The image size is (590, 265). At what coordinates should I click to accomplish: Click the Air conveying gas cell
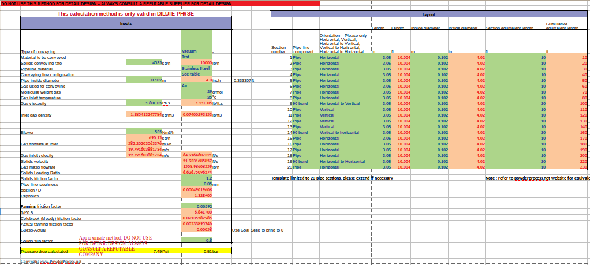pos(197,86)
